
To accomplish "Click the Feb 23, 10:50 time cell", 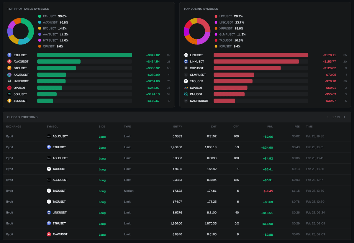I will tap(315, 202).
